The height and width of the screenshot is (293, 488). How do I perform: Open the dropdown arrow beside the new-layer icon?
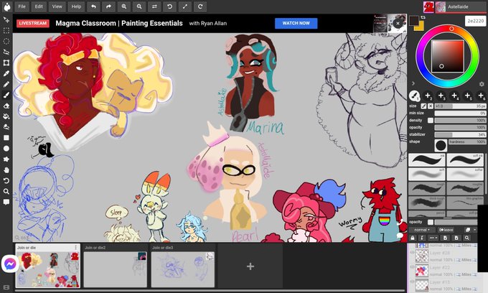[x=475, y=230]
